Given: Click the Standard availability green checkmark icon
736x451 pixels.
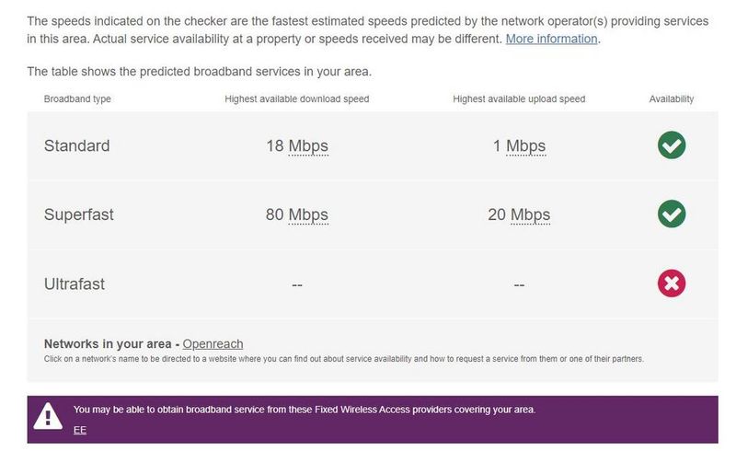Looking at the screenshot, I should pyautogui.click(x=672, y=145).
